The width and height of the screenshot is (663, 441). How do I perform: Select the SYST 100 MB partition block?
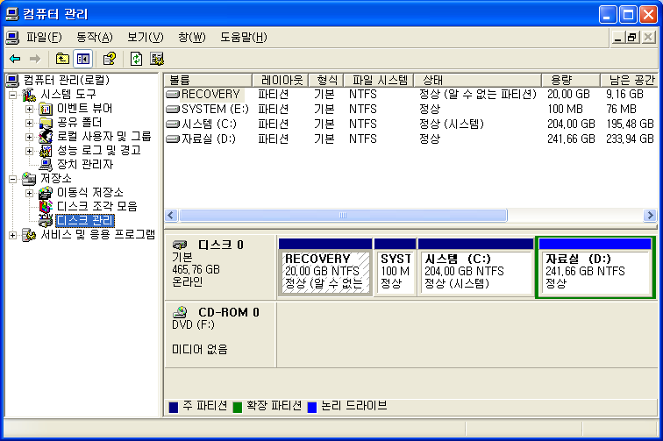[x=395, y=267]
